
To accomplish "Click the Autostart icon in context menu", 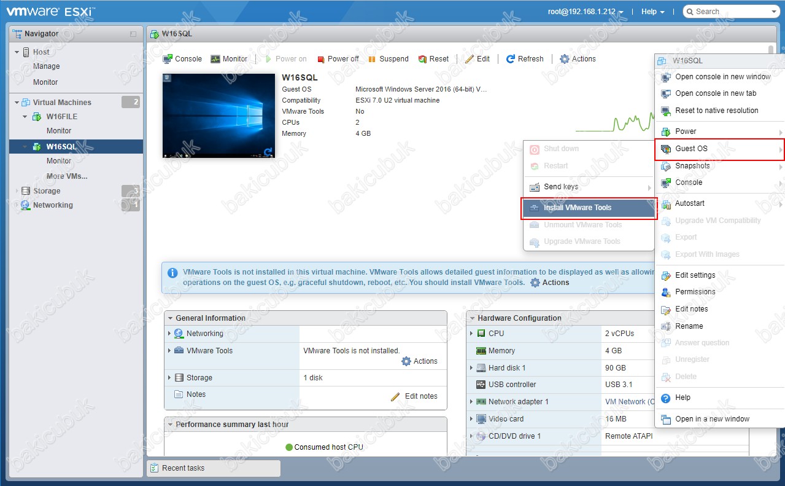I will (x=666, y=204).
